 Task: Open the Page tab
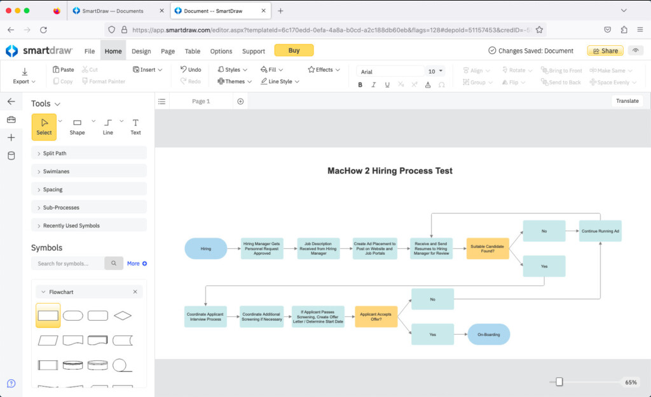168,51
